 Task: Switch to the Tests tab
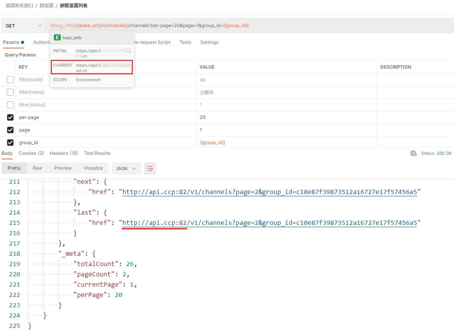coord(185,42)
